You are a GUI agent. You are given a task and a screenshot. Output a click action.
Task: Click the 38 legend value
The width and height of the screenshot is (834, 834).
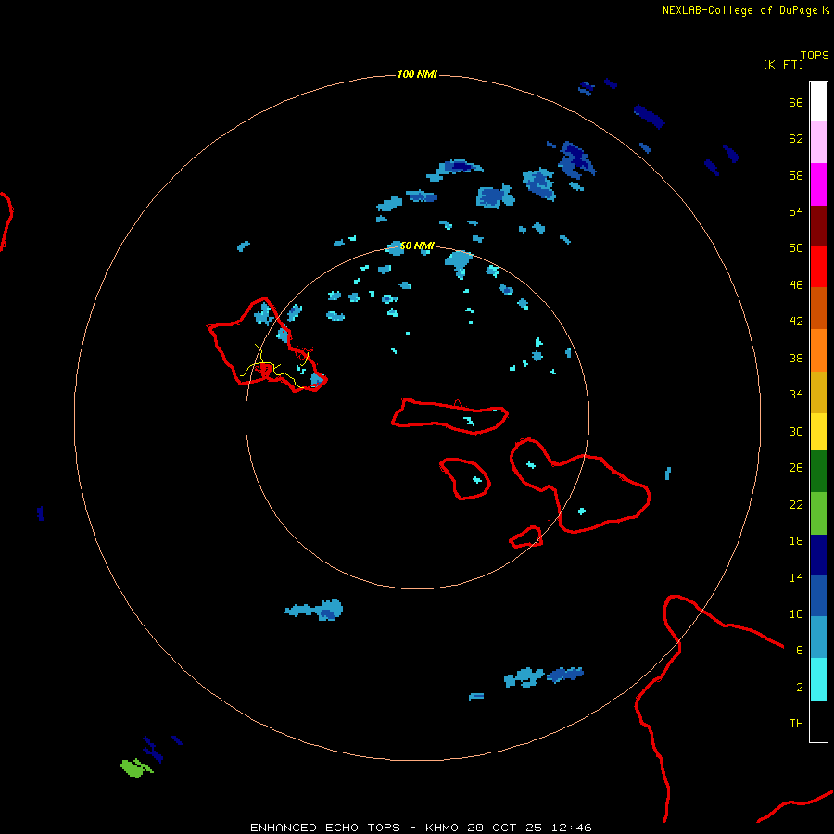click(x=796, y=359)
